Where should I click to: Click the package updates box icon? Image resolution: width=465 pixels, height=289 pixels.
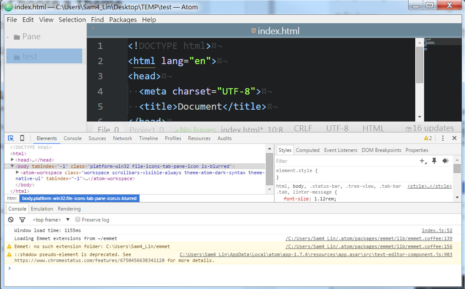coord(409,129)
